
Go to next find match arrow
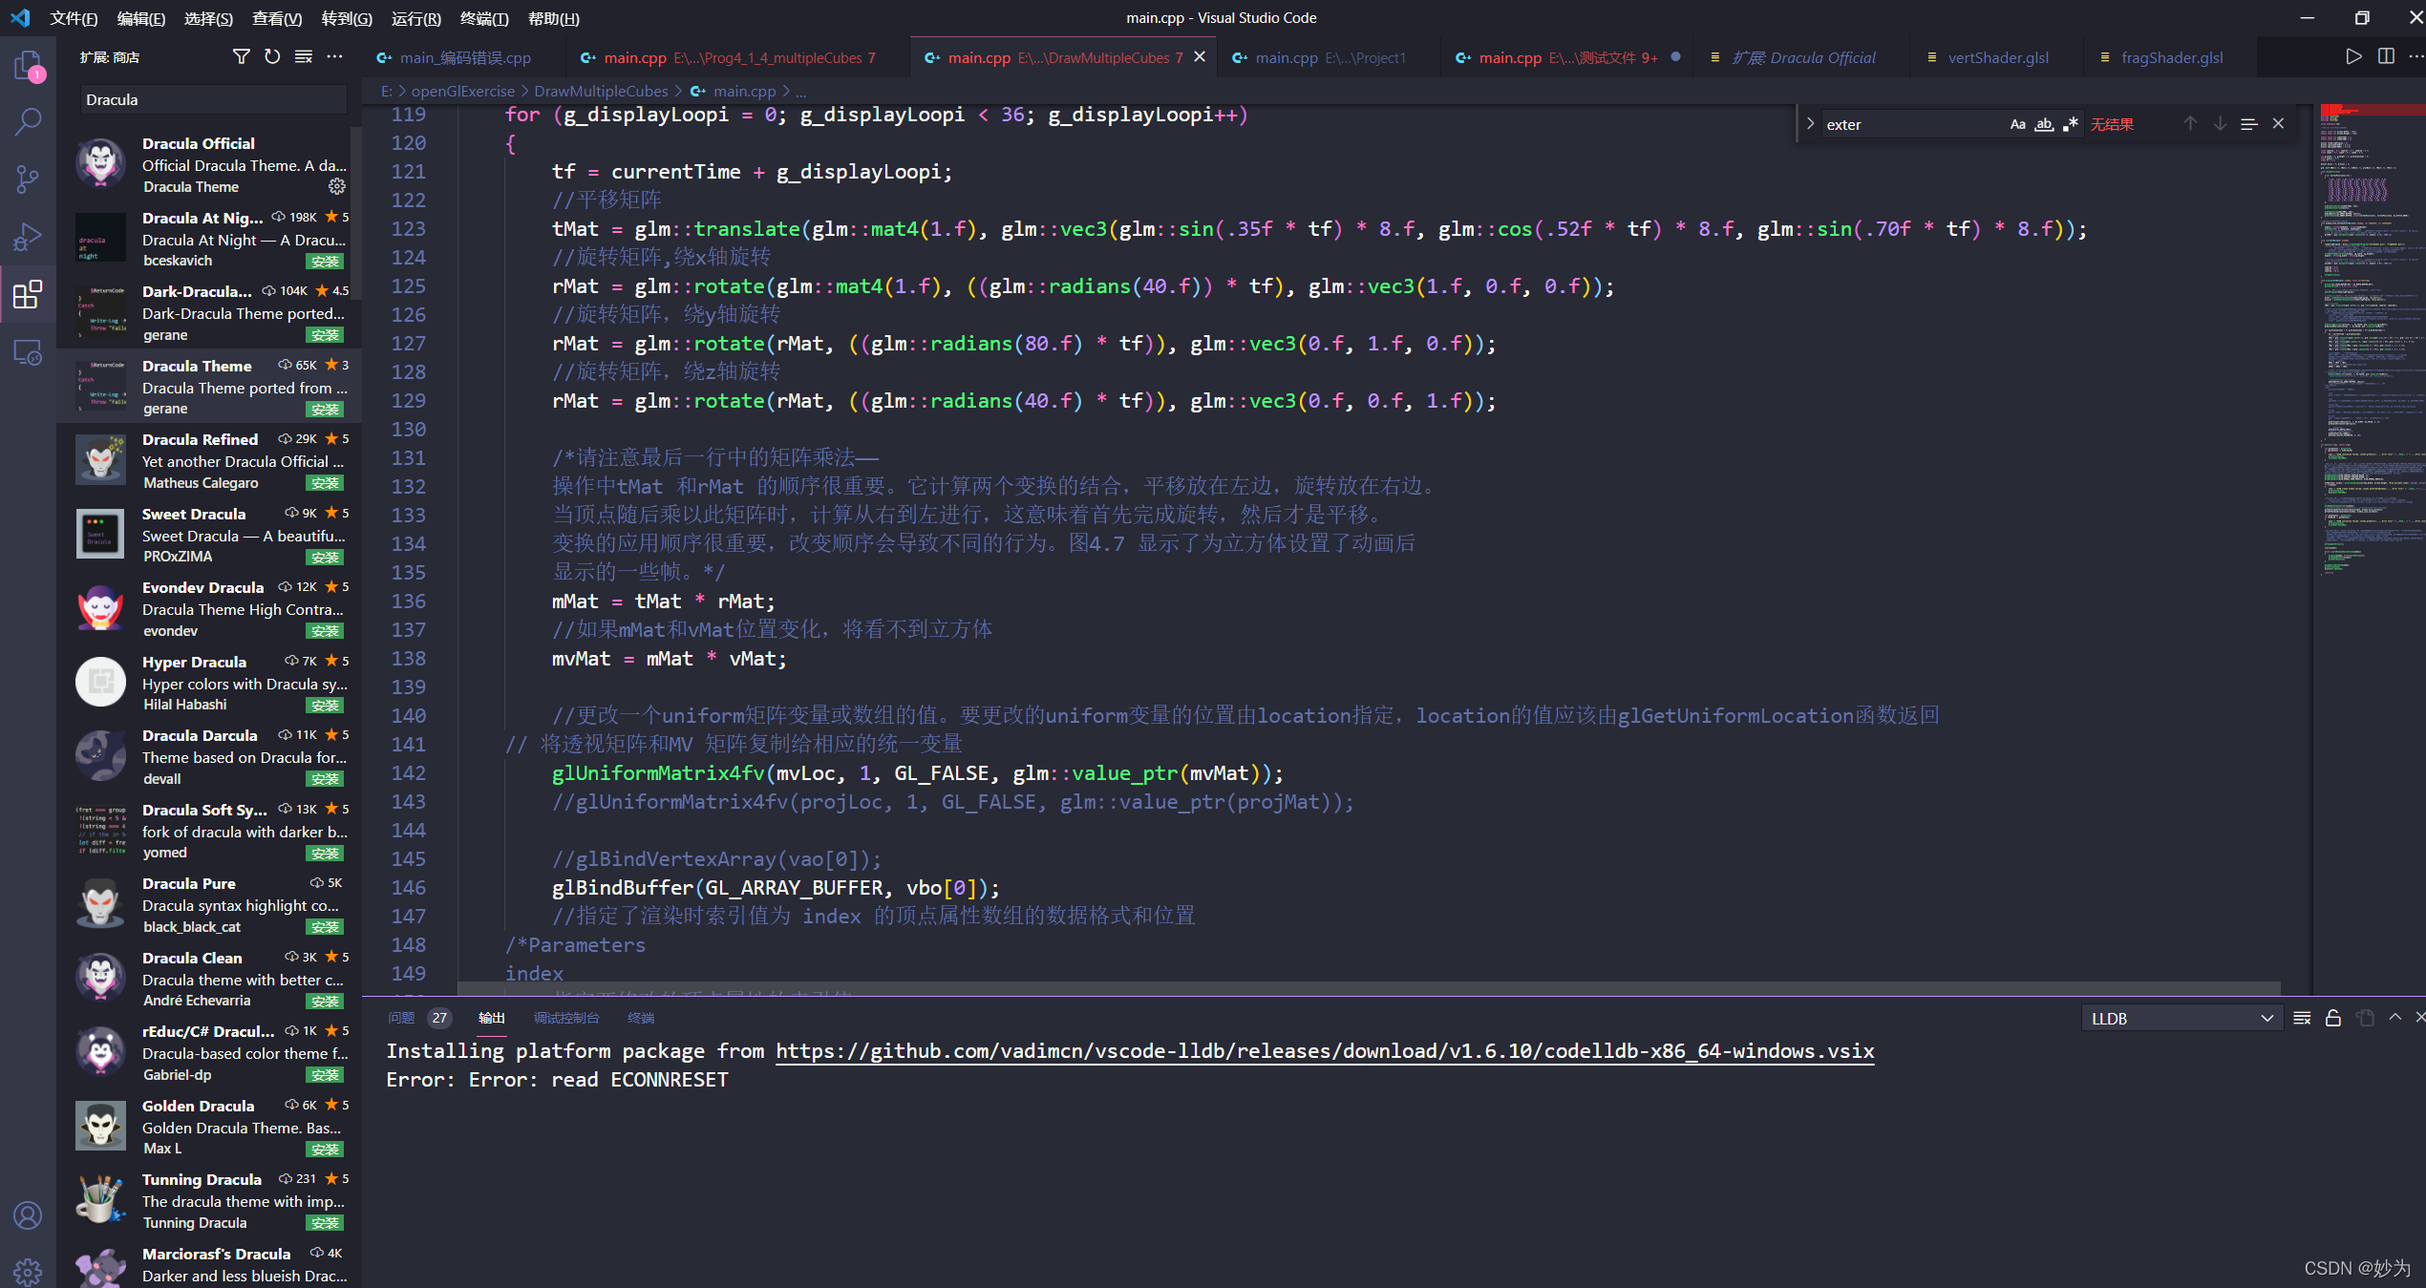click(x=2220, y=124)
